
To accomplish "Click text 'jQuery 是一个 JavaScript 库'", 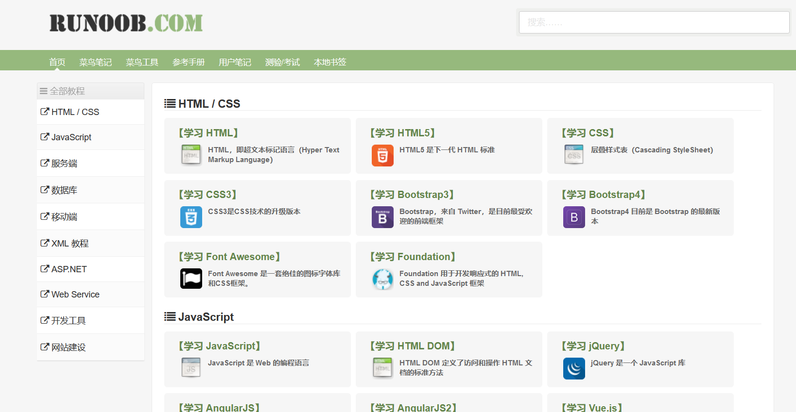I will point(638,363).
